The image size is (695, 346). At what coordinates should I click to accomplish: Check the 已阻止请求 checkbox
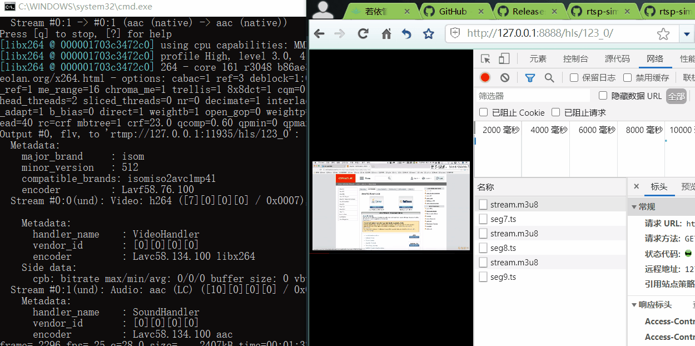555,112
